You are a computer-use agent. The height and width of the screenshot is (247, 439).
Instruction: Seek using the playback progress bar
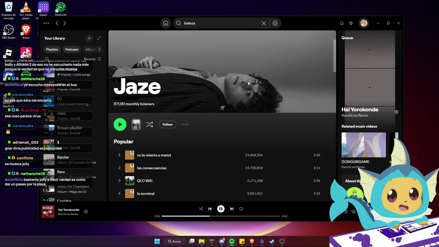221,216
